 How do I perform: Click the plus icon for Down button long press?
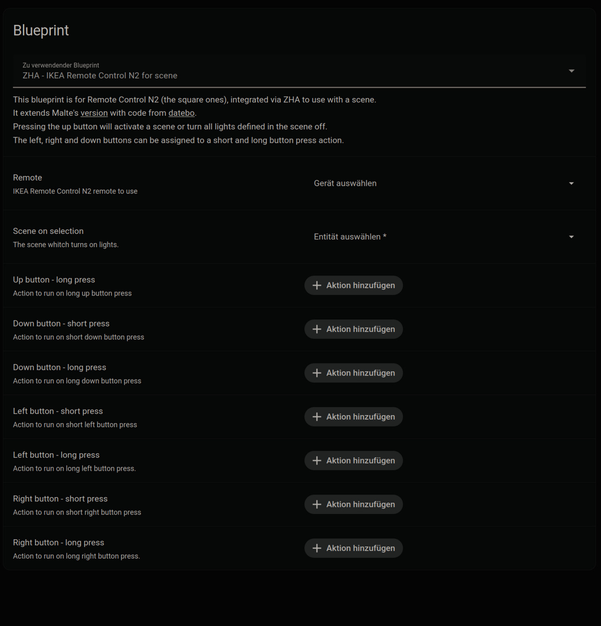pos(317,373)
